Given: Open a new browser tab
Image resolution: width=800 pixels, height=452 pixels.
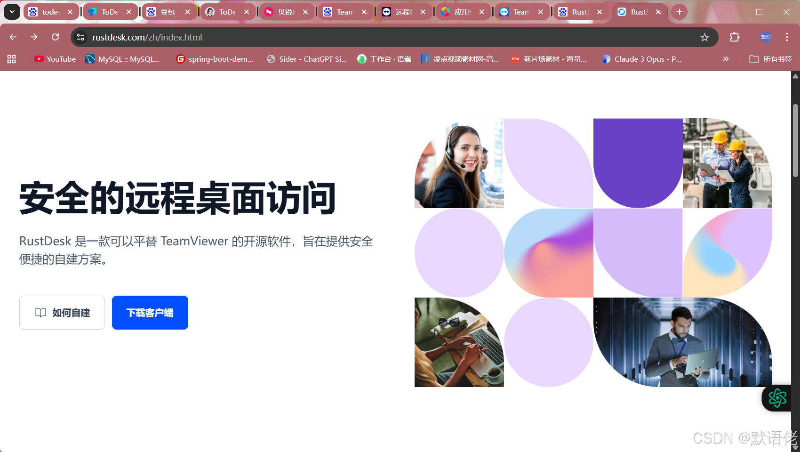Looking at the screenshot, I should [x=680, y=12].
